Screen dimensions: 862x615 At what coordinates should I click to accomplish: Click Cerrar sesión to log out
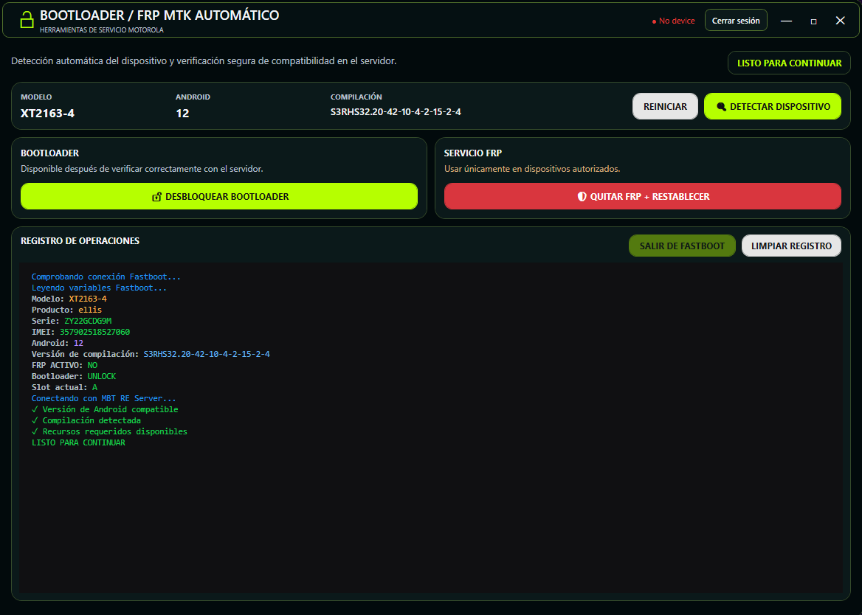pyautogui.click(x=736, y=21)
